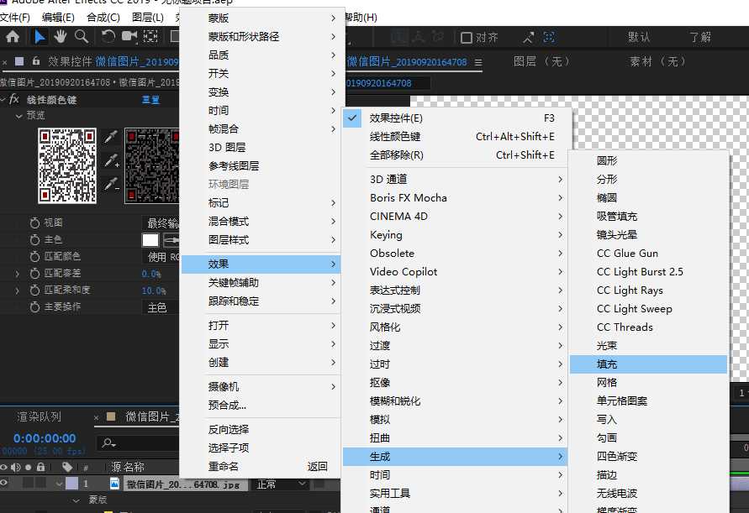Toggle visibility eye of layer 1

[x=4, y=483]
